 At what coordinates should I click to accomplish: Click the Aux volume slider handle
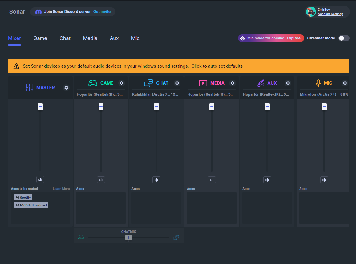(x=267, y=107)
